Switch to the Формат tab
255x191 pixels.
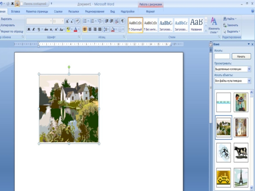(150, 11)
